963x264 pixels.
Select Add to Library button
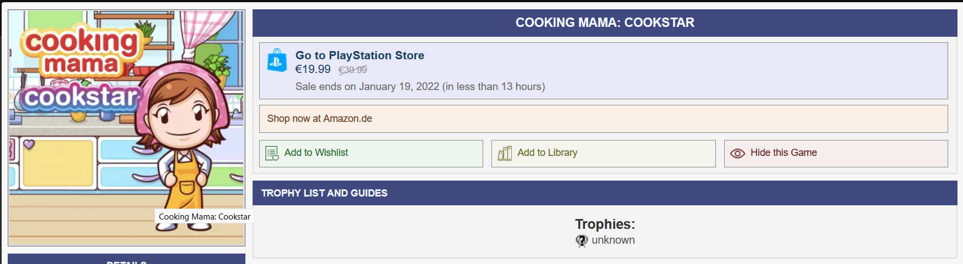[603, 153]
